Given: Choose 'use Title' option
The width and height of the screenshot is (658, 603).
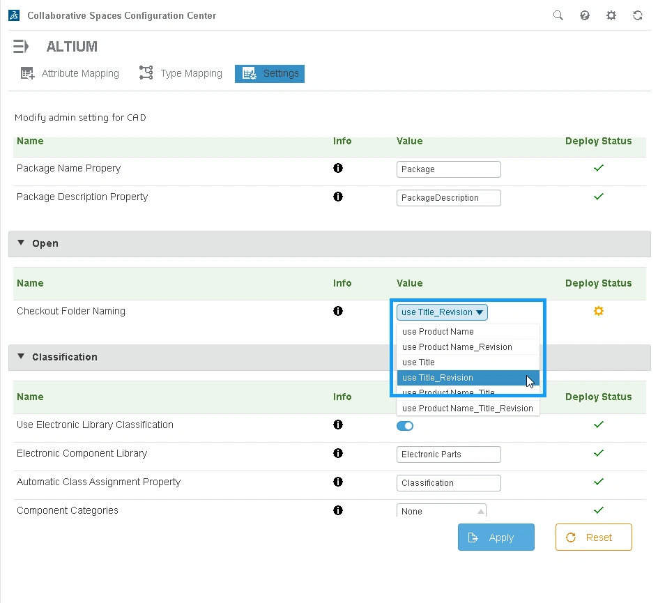Looking at the screenshot, I should tap(468, 362).
